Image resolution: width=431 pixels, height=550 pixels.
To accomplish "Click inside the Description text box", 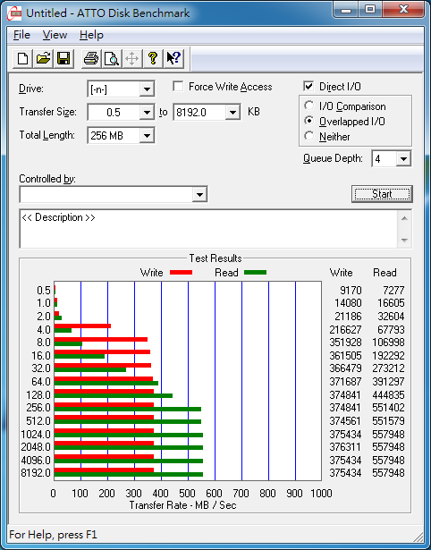I will pyautogui.click(x=209, y=229).
